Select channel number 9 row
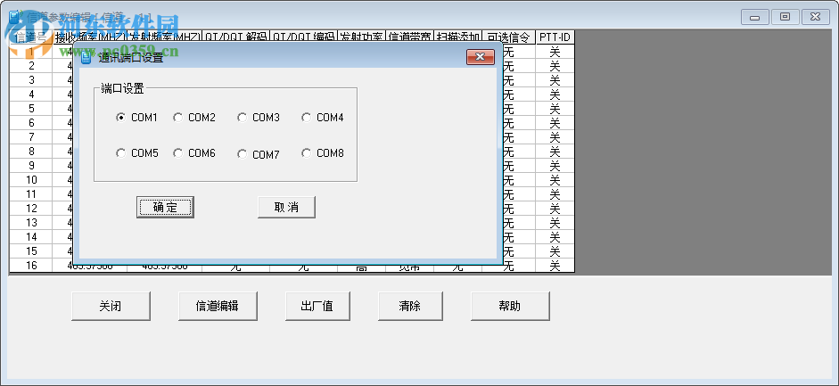This screenshot has width=839, height=386. [x=31, y=166]
